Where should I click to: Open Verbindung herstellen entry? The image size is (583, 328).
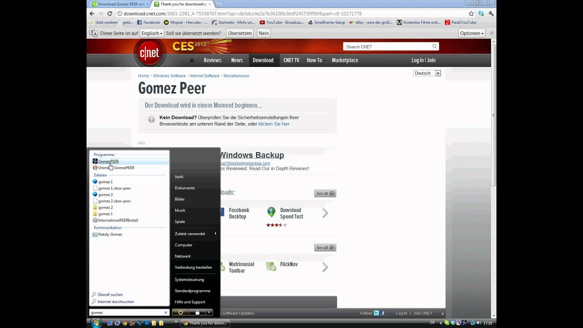194,267
